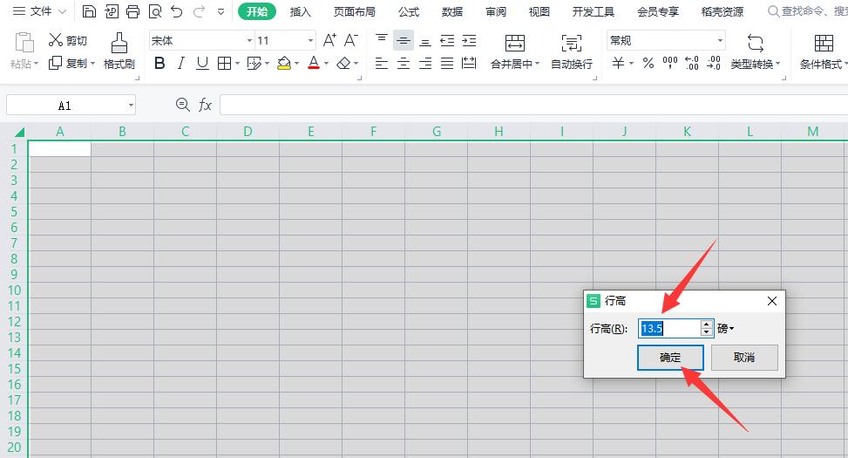Decrease font size with A- icon
The width and height of the screenshot is (848, 458).
[x=351, y=40]
